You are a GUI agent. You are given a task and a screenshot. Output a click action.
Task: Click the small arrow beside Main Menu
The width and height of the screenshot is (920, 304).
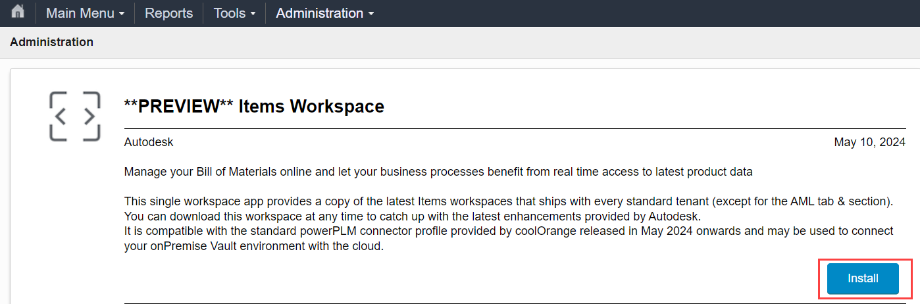click(x=122, y=14)
